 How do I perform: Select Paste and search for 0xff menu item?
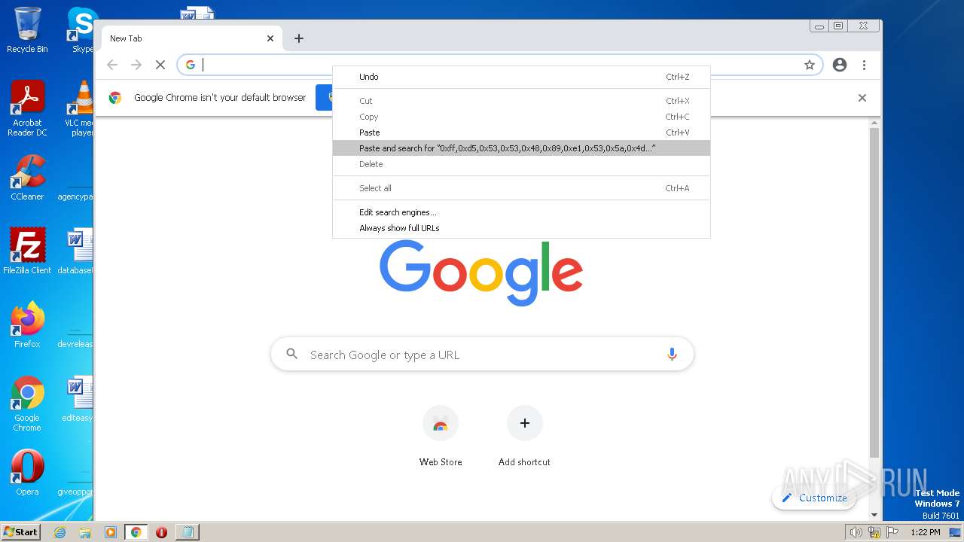(x=521, y=148)
